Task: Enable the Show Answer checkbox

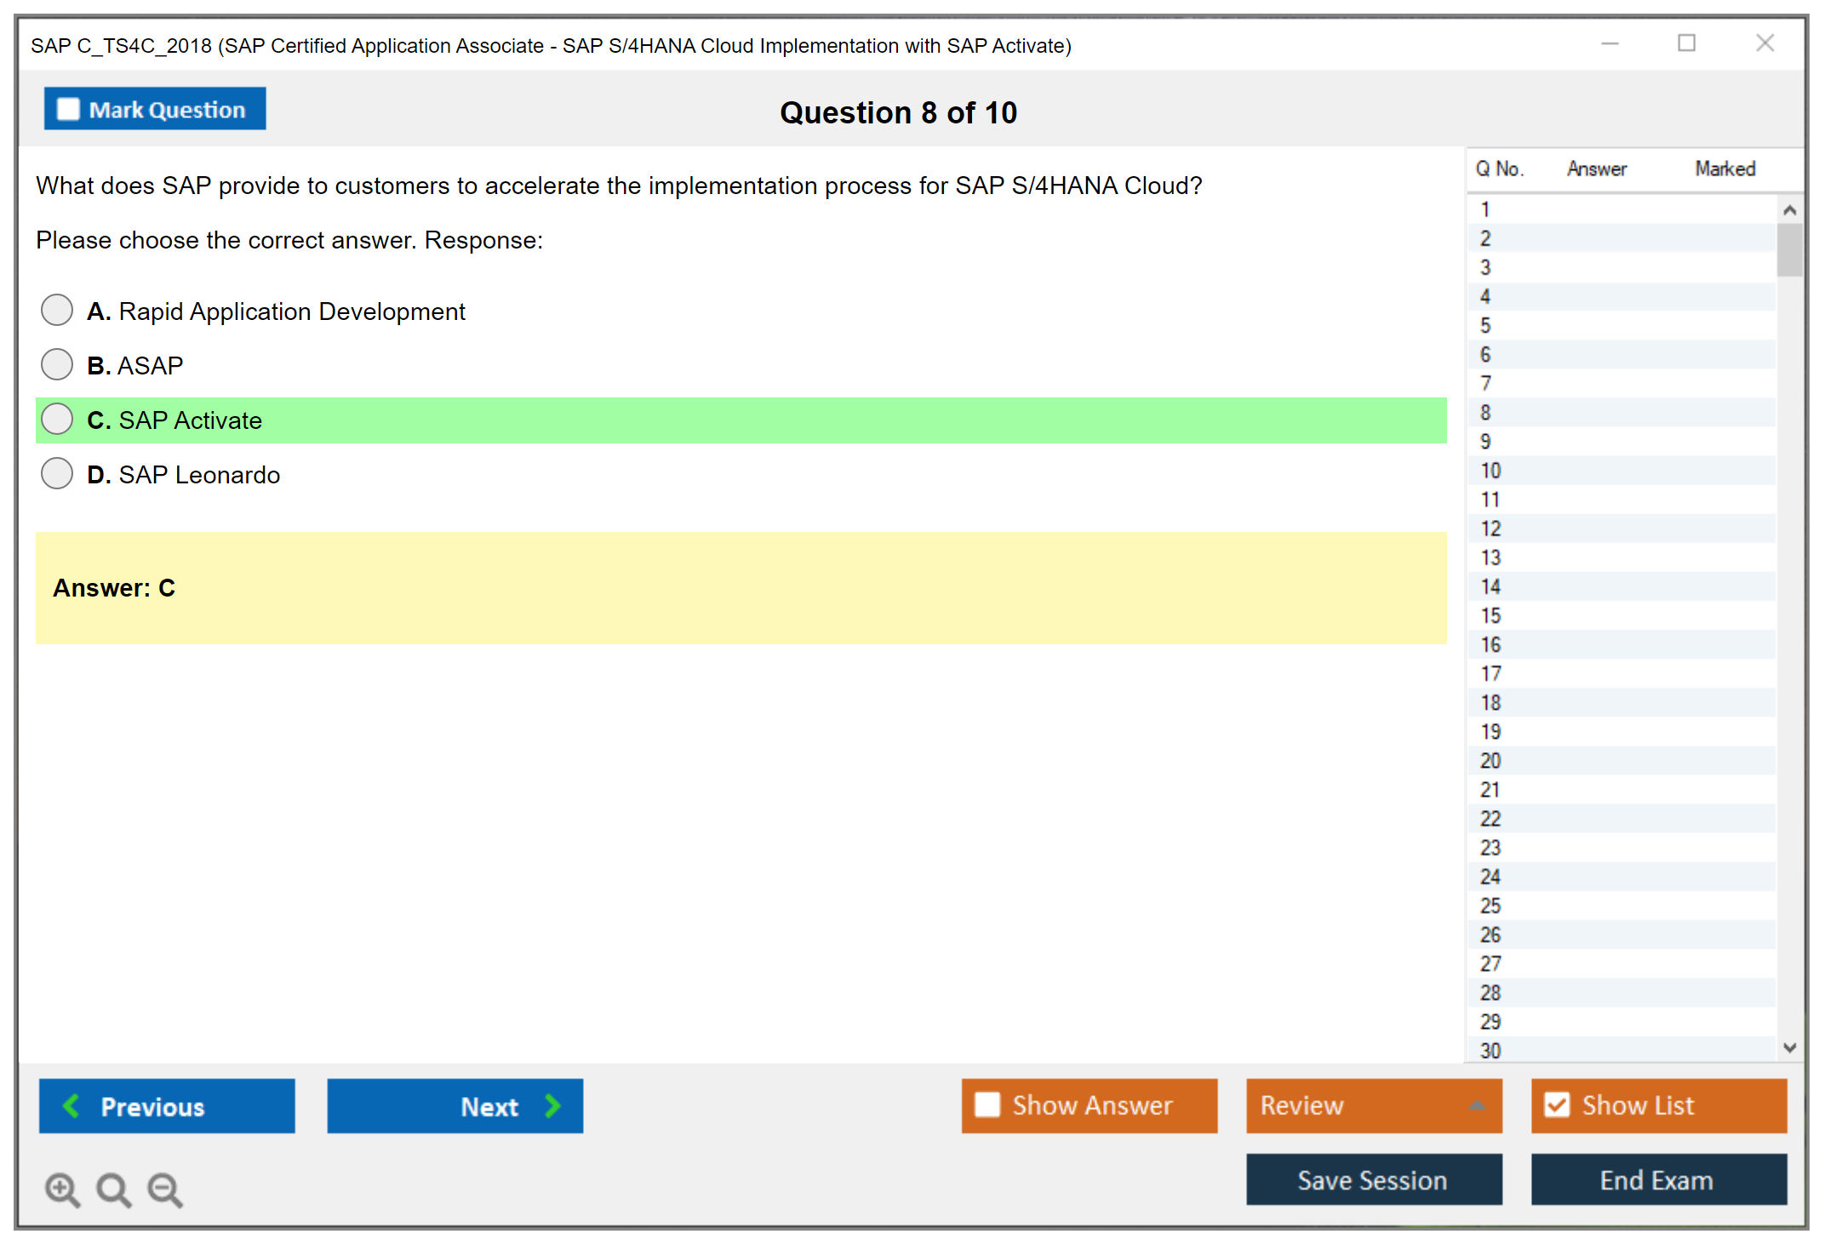Action: [987, 1105]
